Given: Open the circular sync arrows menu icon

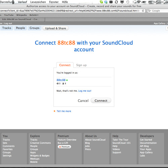Looking at the screenshot, I should (116, 2).
